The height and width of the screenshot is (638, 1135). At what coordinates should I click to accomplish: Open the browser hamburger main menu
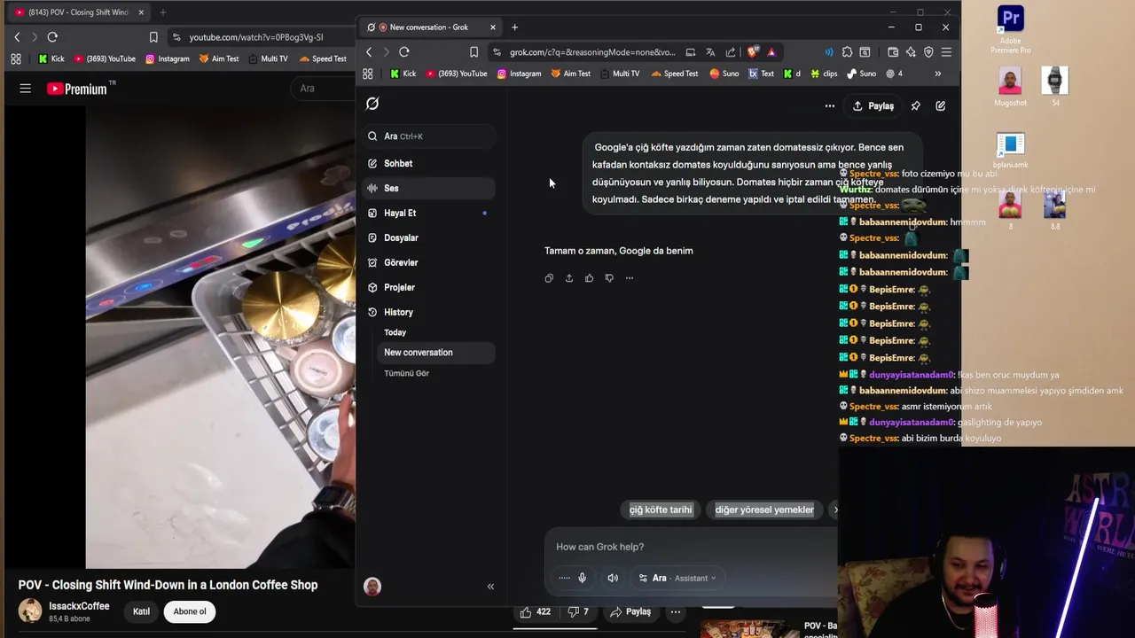(946, 52)
